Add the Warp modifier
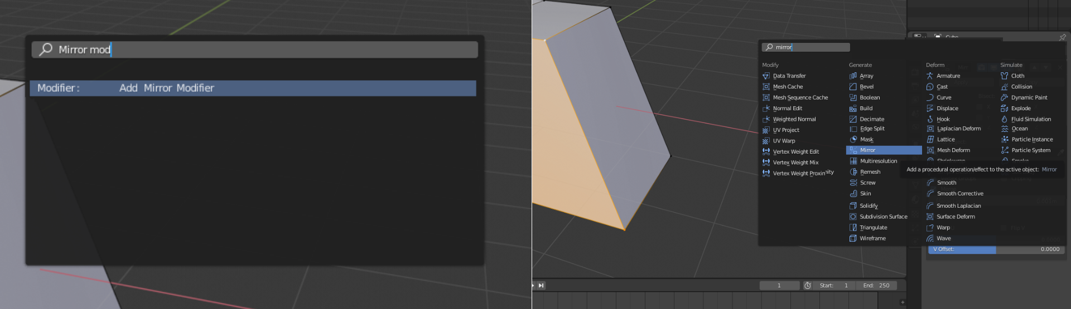The width and height of the screenshot is (1071, 309). pyautogui.click(x=938, y=228)
